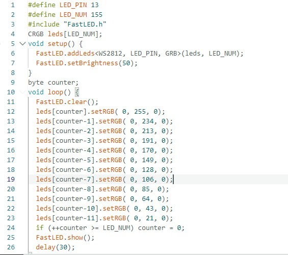Click line number 19 in the gutter
This screenshot has height=255, width=288.
[11, 180]
